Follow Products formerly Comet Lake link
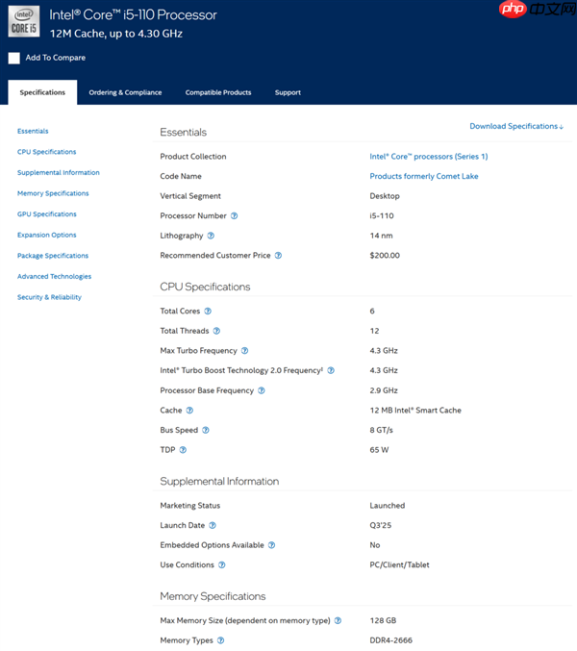Image resolution: width=577 pixels, height=651 pixels. [x=423, y=176]
